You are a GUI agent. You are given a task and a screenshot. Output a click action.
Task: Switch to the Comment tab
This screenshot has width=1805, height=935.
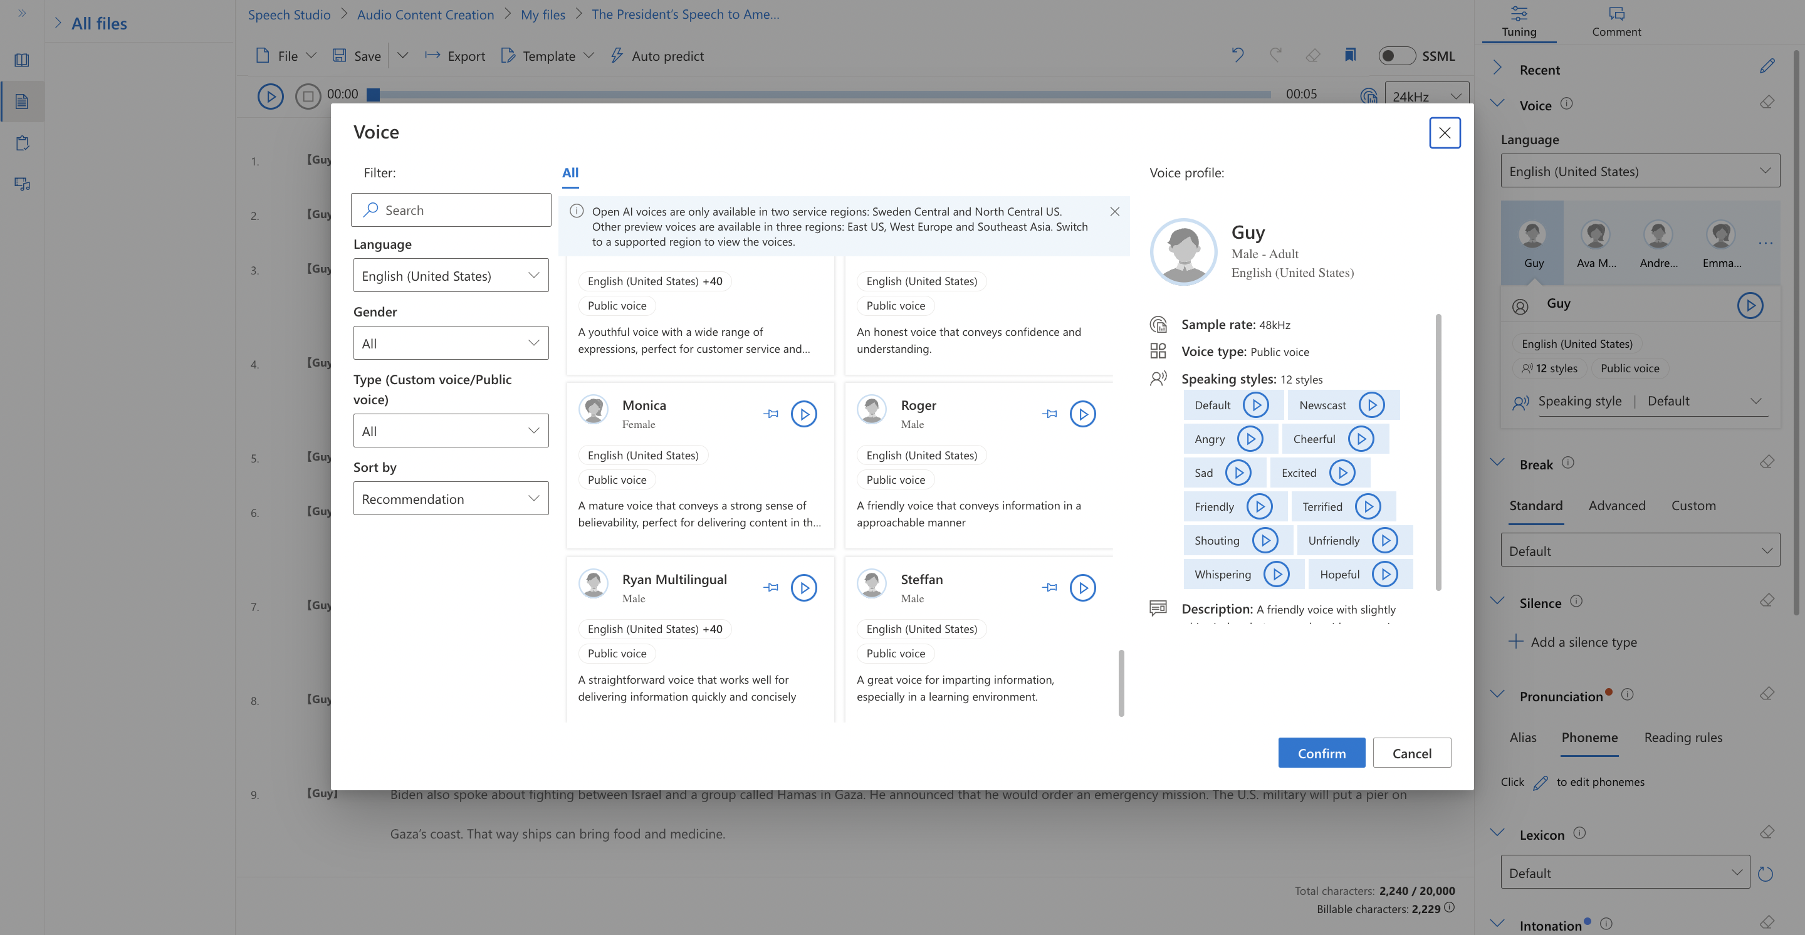tap(1616, 22)
